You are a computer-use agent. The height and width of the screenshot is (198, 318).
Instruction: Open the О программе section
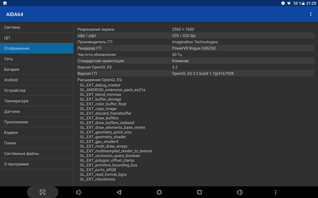[37, 164]
